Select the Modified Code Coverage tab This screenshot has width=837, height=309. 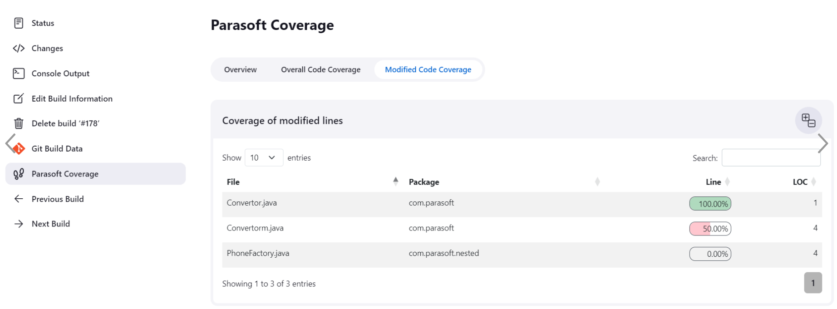pyautogui.click(x=428, y=69)
